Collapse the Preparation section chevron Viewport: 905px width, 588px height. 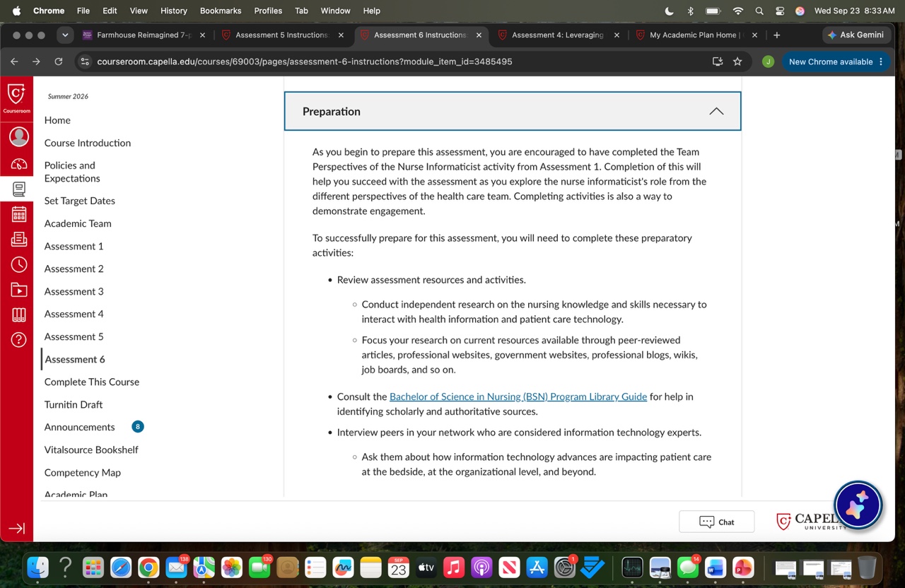coord(716,112)
